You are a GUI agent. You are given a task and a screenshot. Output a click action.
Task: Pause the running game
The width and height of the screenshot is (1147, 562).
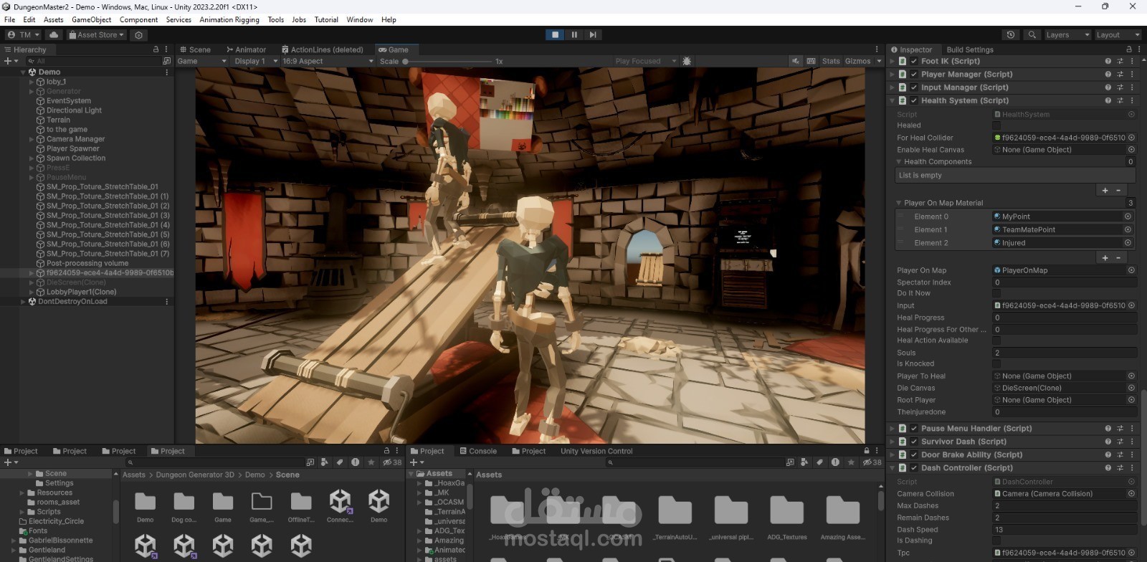[574, 34]
